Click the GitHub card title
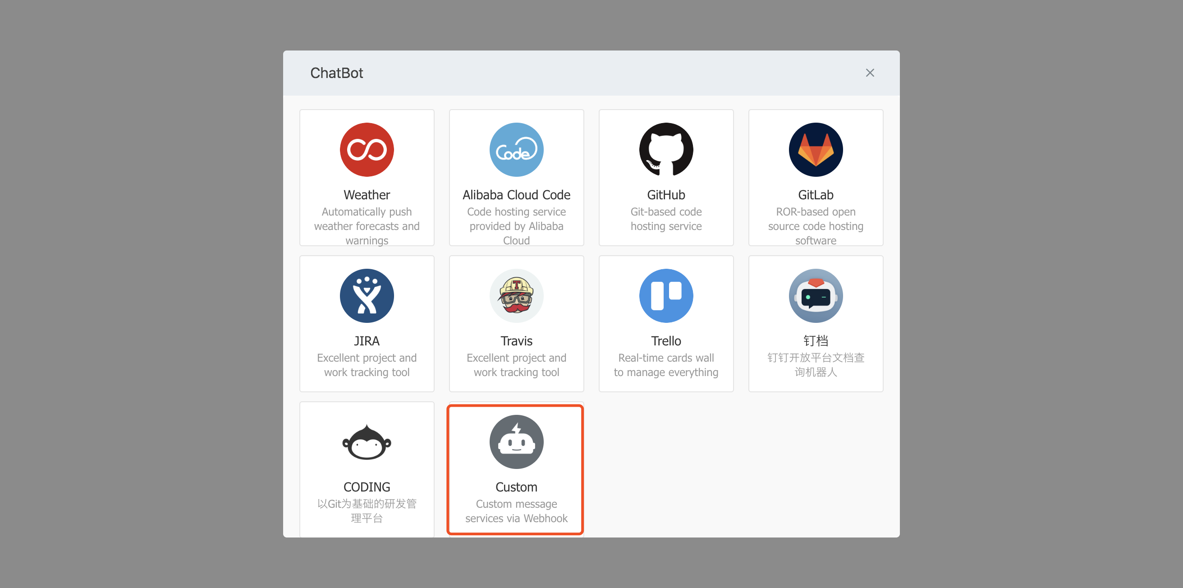This screenshot has width=1183, height=588. 666,195
